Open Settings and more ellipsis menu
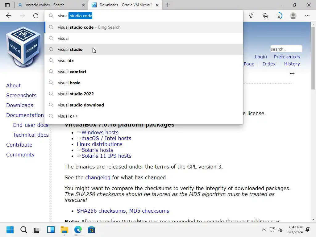 pyautogui.click(x=307, y=16)
